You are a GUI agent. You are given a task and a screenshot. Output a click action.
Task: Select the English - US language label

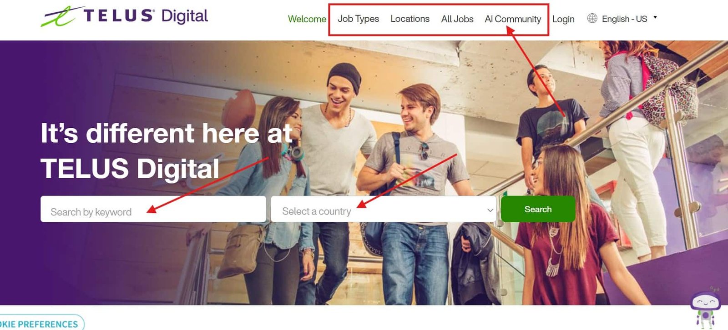[x=624, y=19]
